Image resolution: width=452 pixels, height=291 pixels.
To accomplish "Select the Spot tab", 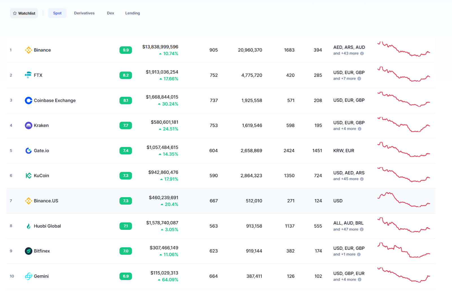I will 57,13.
